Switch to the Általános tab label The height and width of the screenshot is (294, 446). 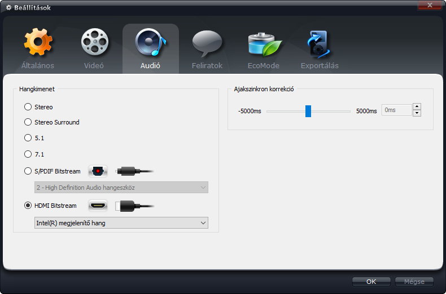tap(38, 65)
